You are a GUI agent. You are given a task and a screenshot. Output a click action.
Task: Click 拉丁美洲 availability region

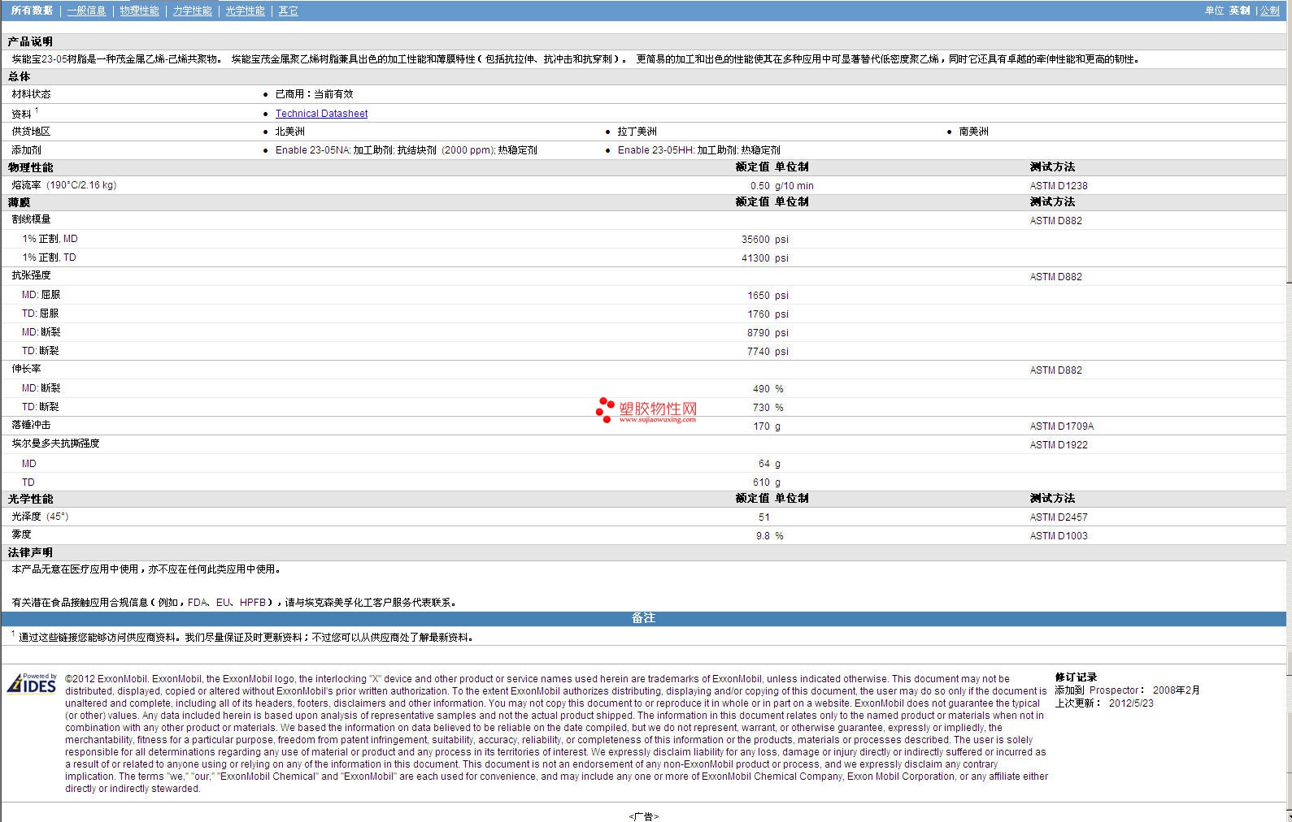(637, 132)
